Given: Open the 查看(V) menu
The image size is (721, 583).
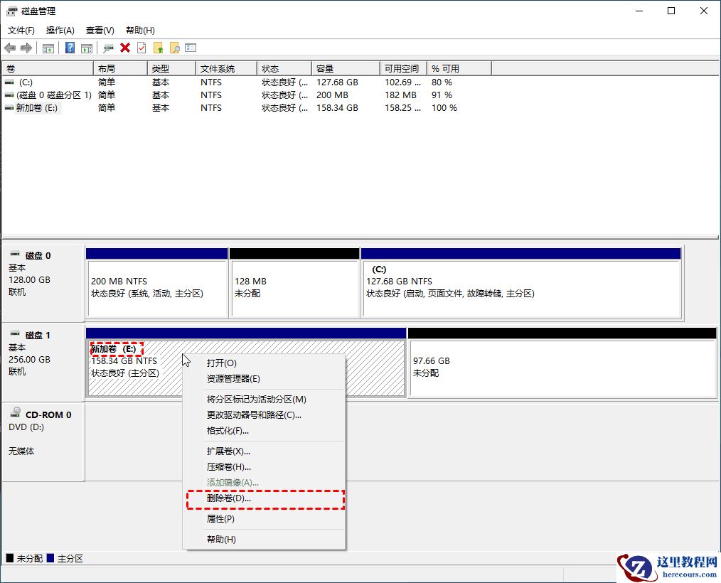Looking at the screenshot, I should point(100,30).
